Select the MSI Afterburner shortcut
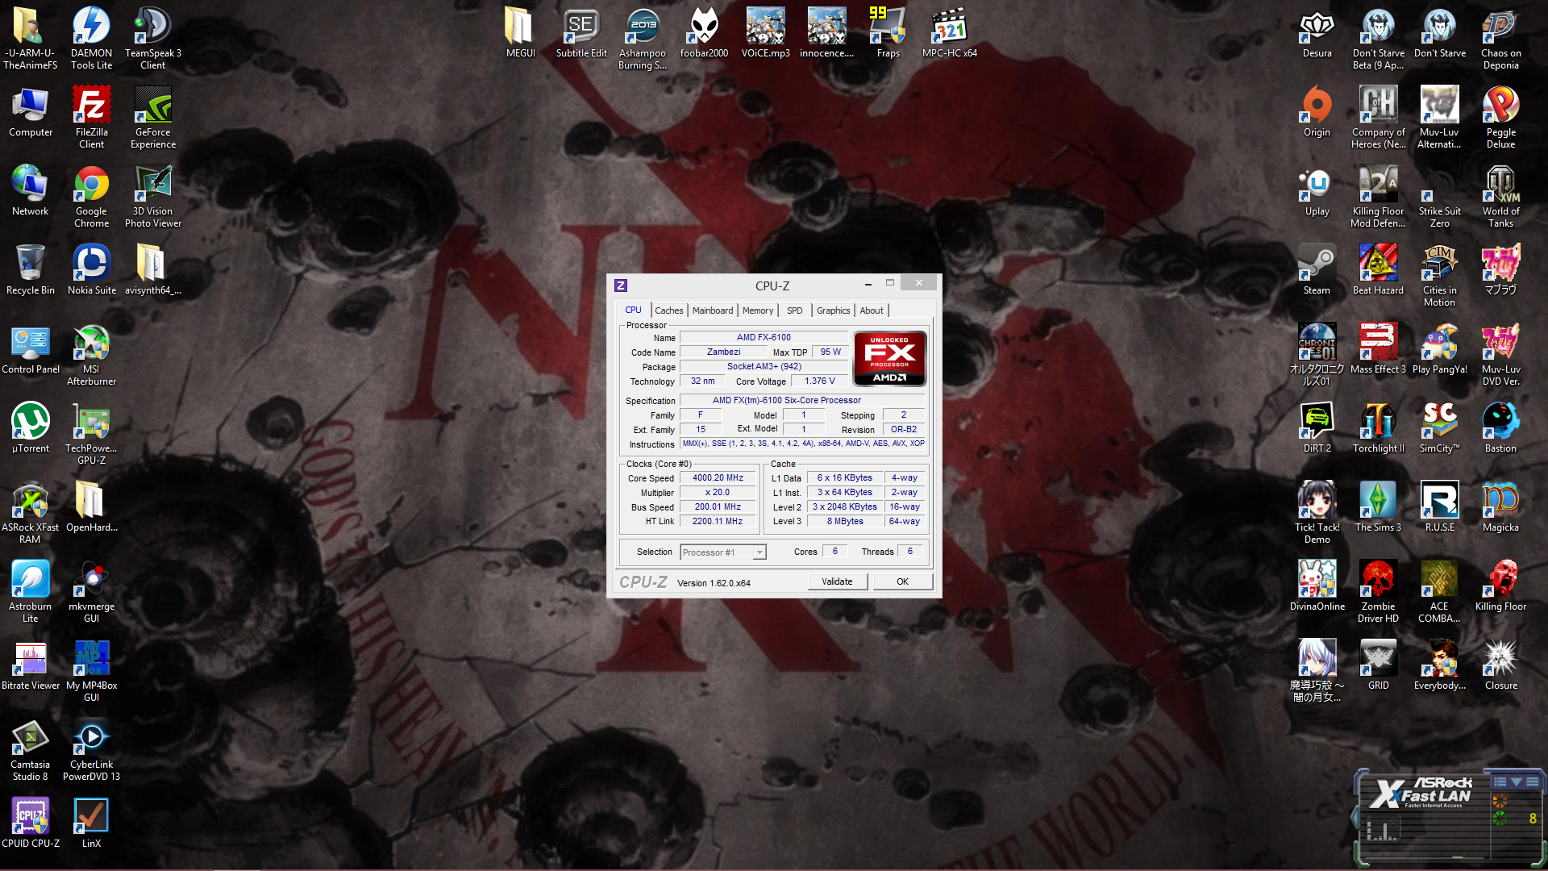Screen dimensions: 1548x871 tap(91, 345)
